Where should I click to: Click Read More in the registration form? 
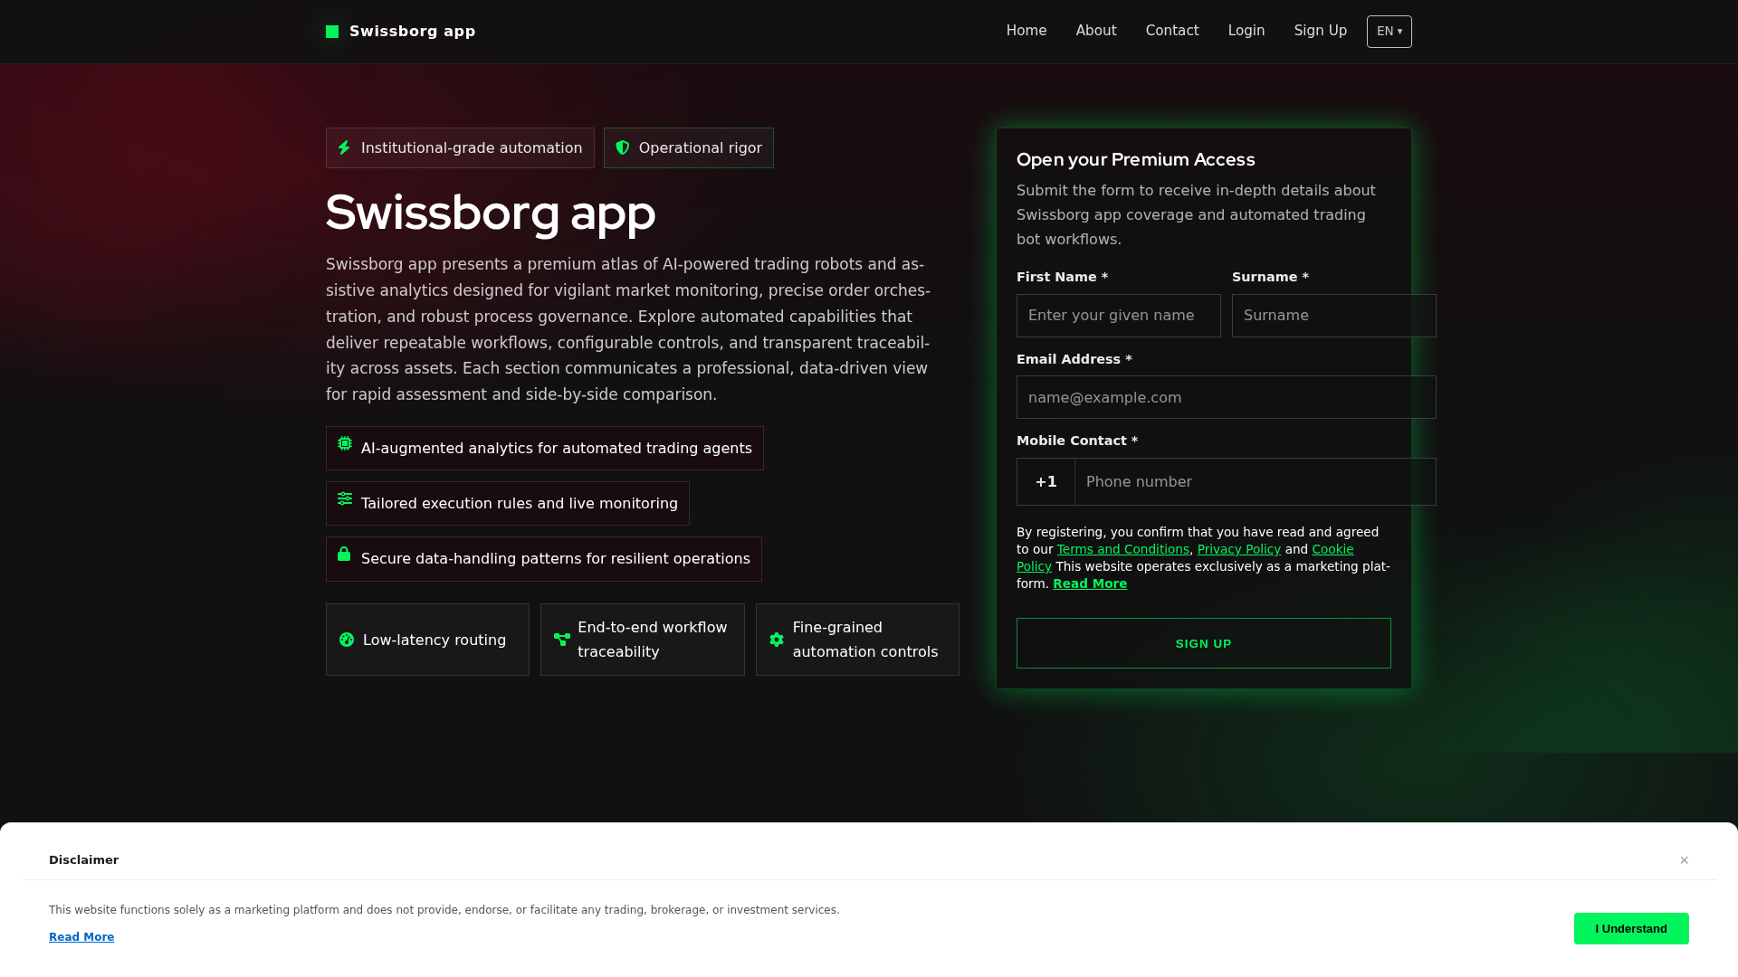tap(1090, 583)
